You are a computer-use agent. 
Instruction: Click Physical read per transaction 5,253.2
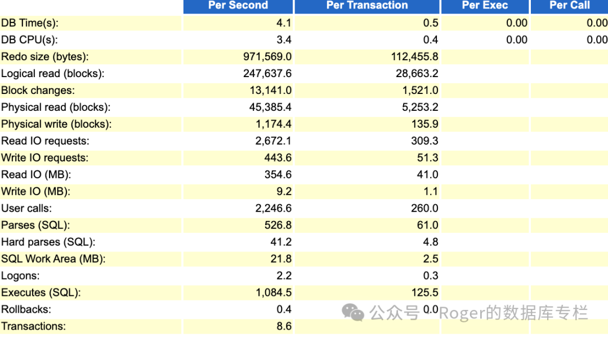(420, 107)
